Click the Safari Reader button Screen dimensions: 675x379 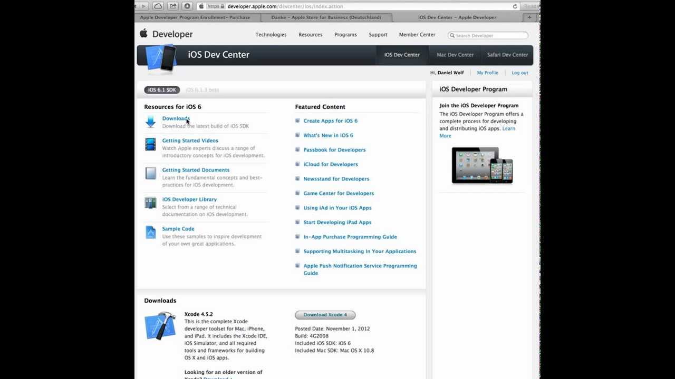531,6
